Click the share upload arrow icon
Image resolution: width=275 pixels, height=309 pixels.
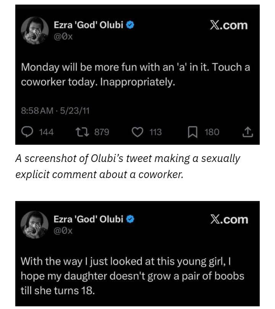pyautogui.click(x=248, y=132)
